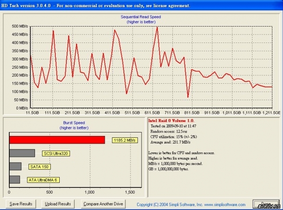Screen dimensions: 283x210
Task: Select the Intel Raid 0 Volume 1.0 heading
Action: click(171, 121)
